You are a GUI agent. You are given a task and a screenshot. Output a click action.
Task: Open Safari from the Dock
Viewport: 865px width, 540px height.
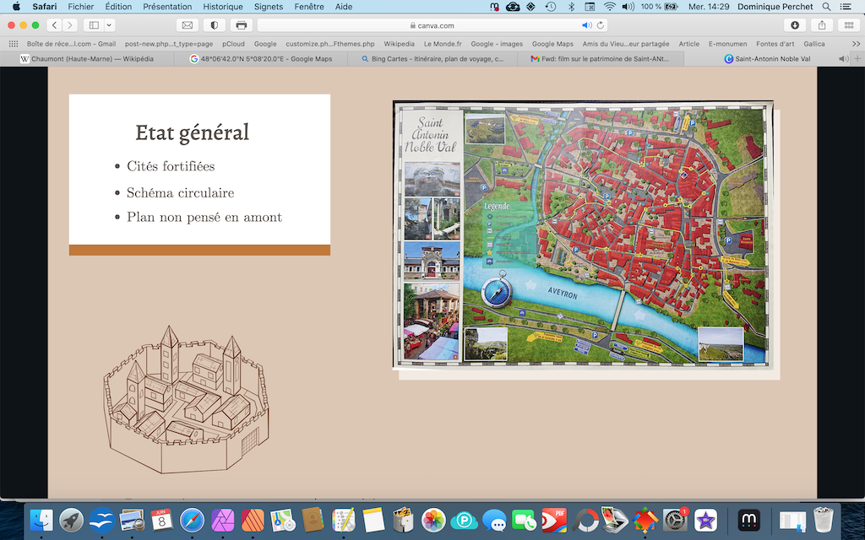point(192,520)
